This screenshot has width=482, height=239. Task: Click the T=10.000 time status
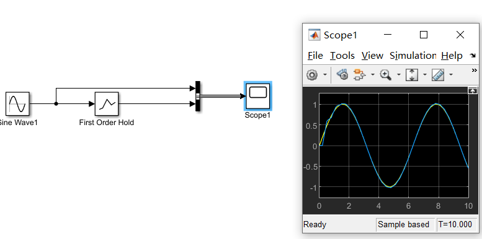pos(455,225)
